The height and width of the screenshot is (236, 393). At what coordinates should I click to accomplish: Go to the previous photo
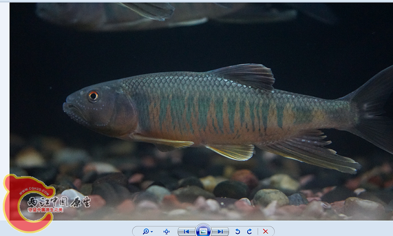click(x=187, y=232)
